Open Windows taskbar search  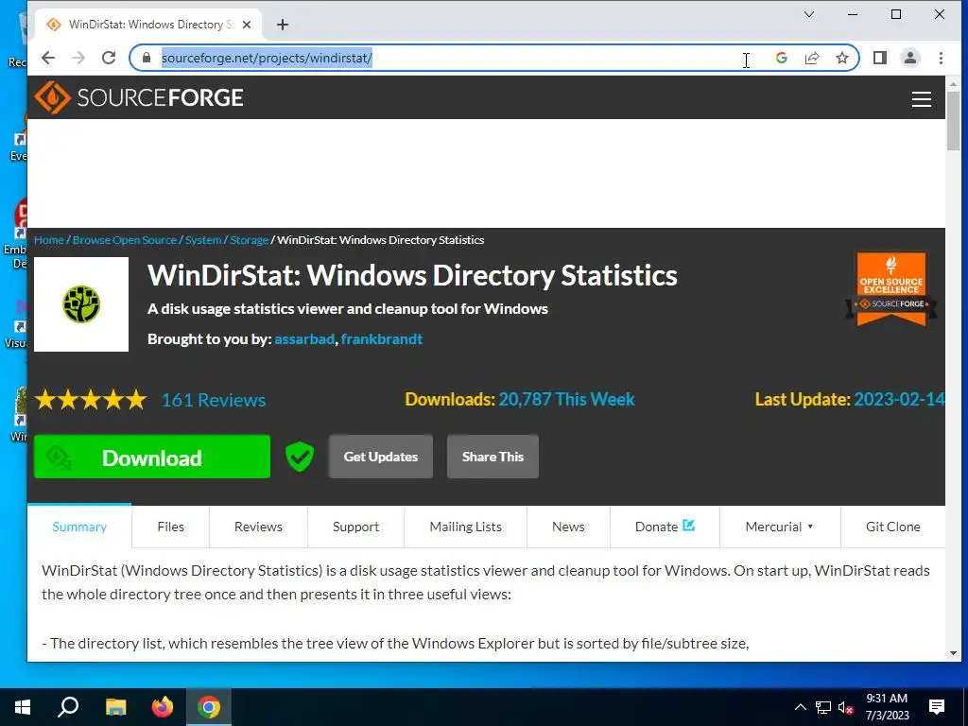[x=68, y=707]
